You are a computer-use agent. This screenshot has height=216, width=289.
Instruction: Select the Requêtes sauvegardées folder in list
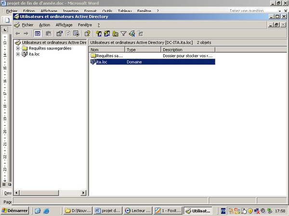coord(106,56)
